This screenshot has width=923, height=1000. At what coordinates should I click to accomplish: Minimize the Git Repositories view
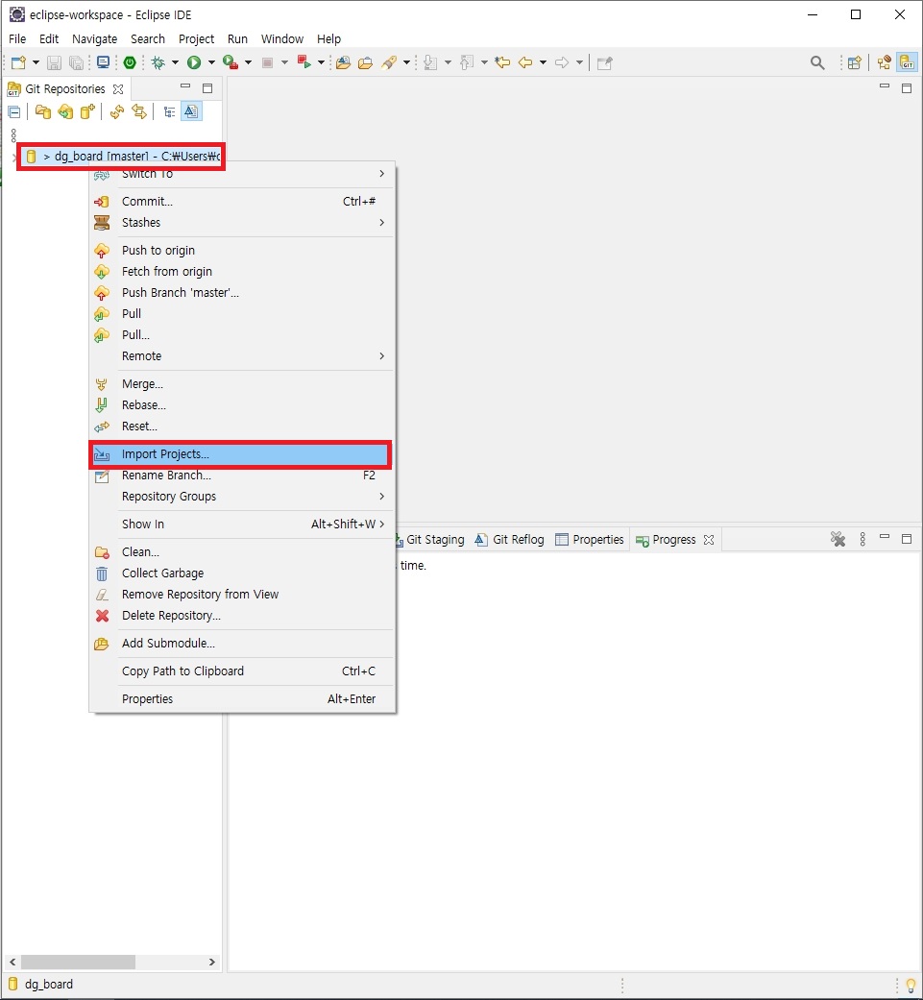coord(185,86)
